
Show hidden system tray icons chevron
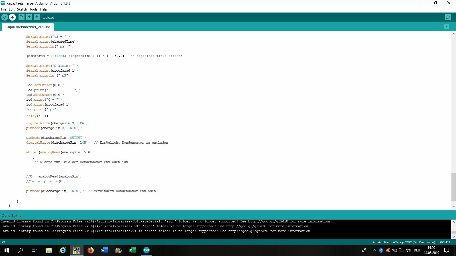[374, 250]
